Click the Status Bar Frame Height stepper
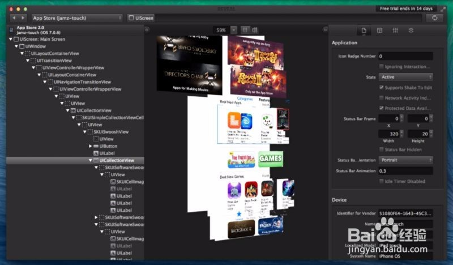Screen dimensions: 453x265 point(431,134)
